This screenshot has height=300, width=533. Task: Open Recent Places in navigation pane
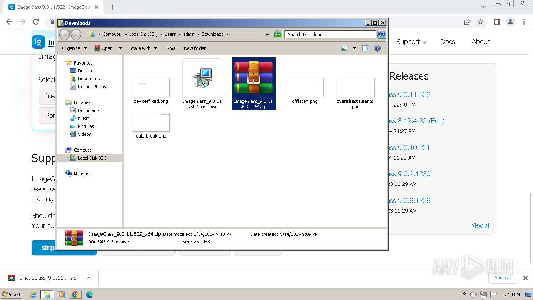coord(92,87)
